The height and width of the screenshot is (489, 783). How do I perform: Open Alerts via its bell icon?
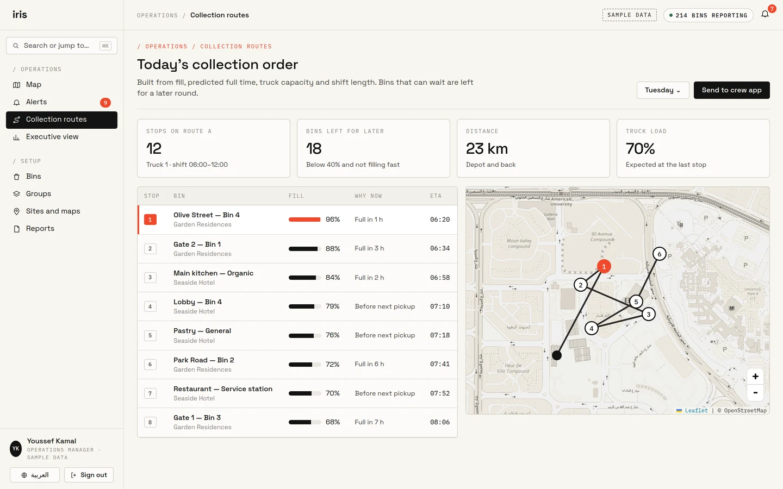[16, 102]
